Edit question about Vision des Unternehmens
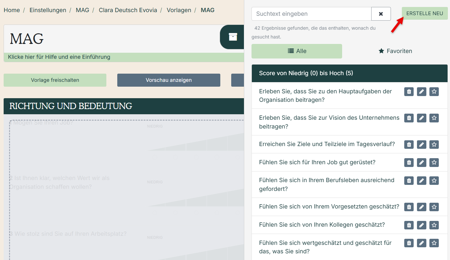 coord(422,118)
